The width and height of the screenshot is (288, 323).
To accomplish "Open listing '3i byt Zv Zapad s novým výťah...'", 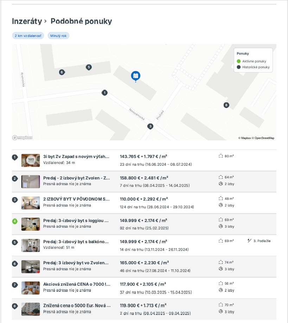I will coord(76,157).
